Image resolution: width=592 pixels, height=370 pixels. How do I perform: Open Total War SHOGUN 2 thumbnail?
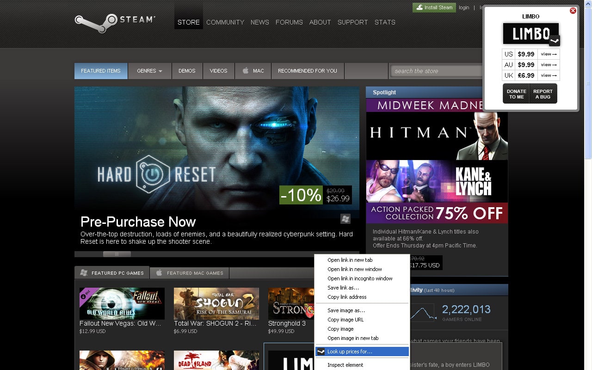(x=216, y=303)
